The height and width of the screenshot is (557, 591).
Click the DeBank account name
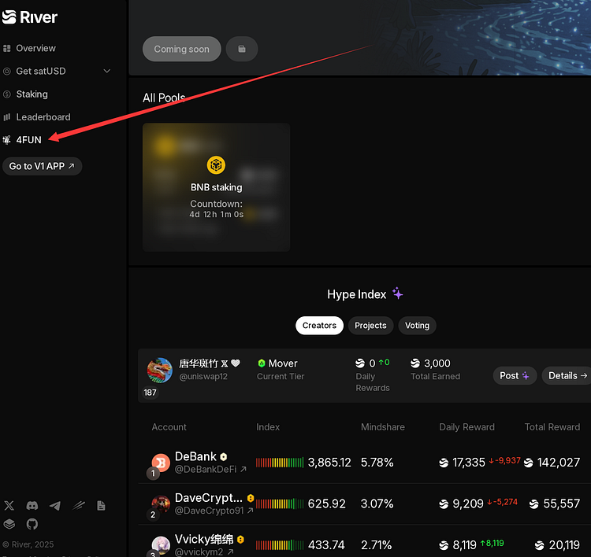coord(195,456)
